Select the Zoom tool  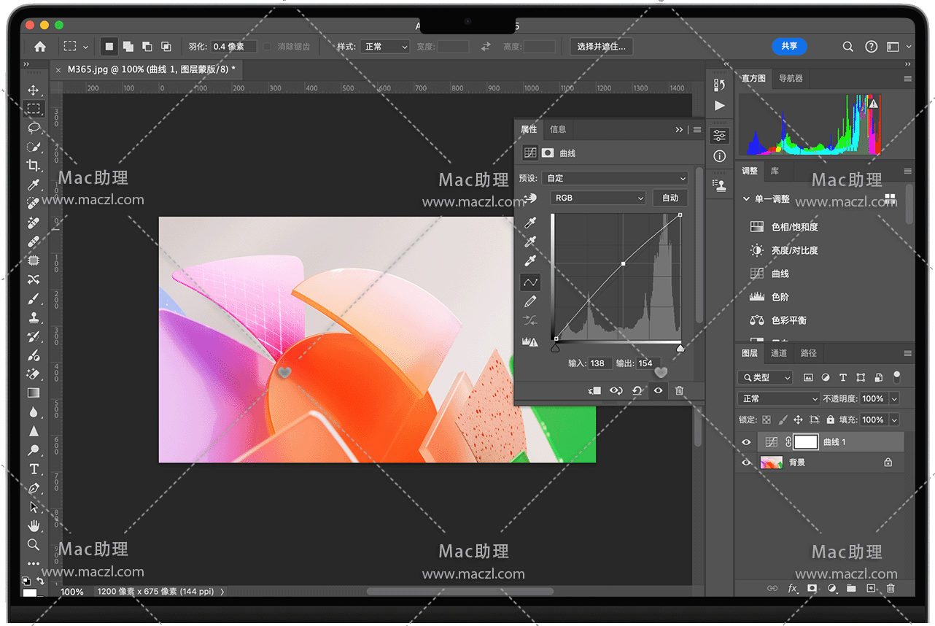[34, 544]
